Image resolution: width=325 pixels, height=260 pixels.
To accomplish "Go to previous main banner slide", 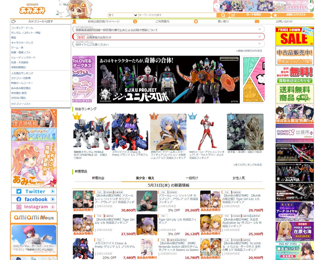I will click(76, 79).
